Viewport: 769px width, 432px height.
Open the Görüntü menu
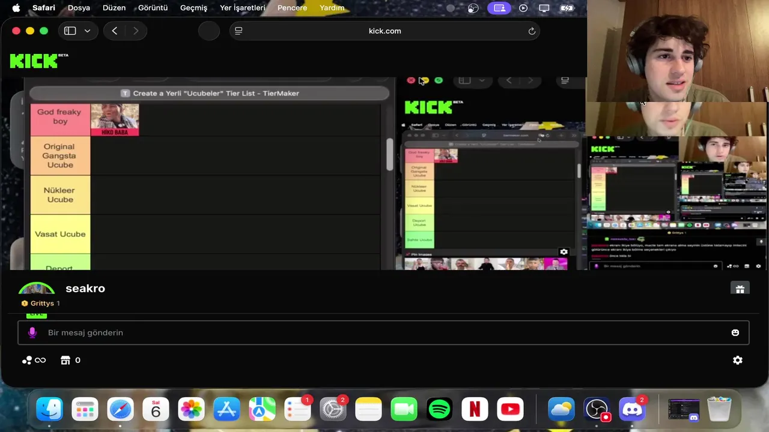click(x=153, y=8)
